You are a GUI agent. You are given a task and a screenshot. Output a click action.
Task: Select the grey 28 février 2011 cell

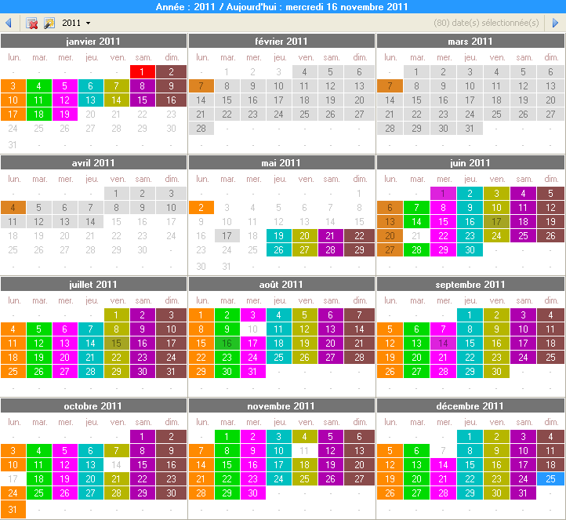(x=201, y=128)
